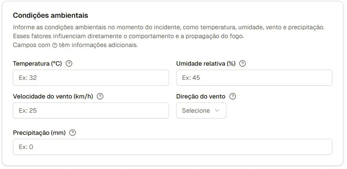The height and width of the screenshot is (169, 347).
Task: Click the 'Temperatura (°C)' field label
Action: coord(37,63)
